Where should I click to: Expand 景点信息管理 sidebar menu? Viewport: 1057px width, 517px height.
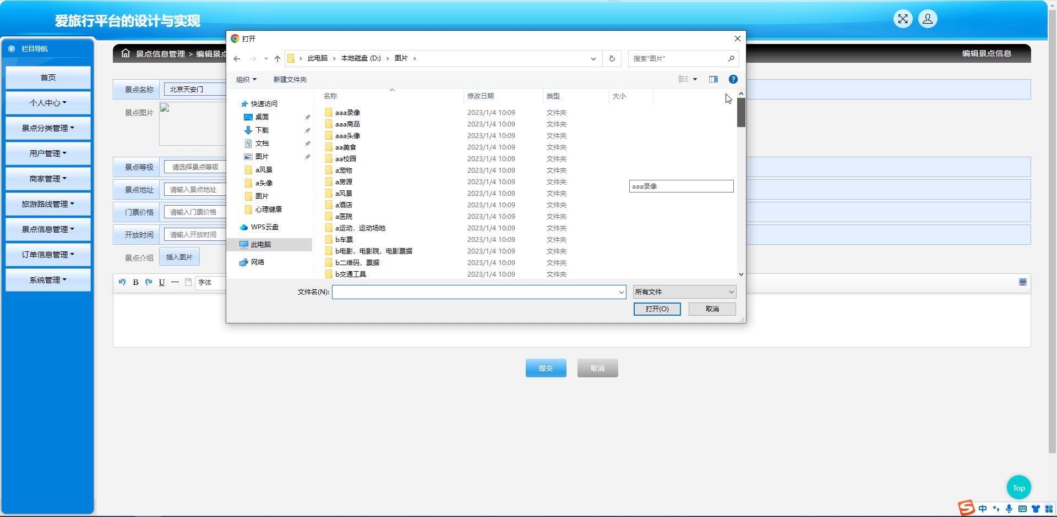(x=48, y=229)
